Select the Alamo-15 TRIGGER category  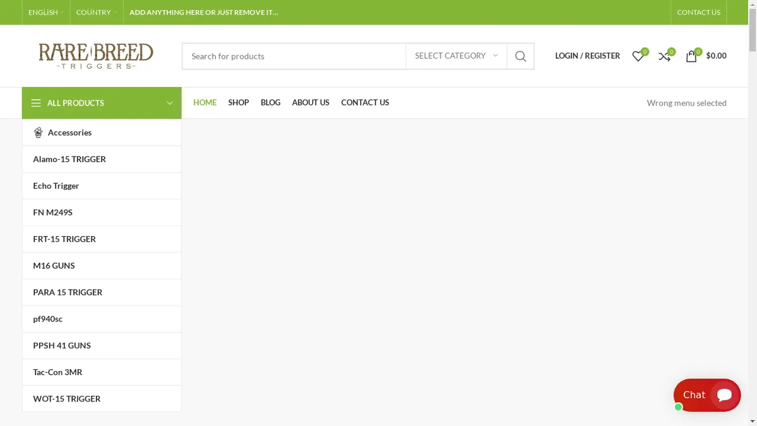point(102,159)
